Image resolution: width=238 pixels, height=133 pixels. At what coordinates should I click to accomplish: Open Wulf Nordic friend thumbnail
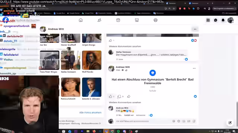pyautogui.click(x=92, y=60)
